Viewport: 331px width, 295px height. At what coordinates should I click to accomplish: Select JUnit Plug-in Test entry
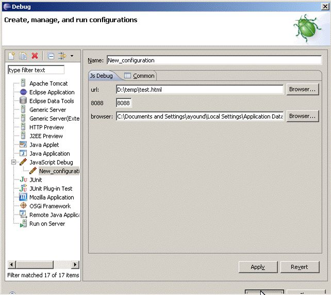(x=51, y=189)
